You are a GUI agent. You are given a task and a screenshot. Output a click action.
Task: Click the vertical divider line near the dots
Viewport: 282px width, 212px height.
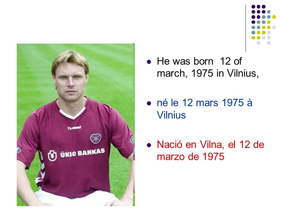coord(246,28)
